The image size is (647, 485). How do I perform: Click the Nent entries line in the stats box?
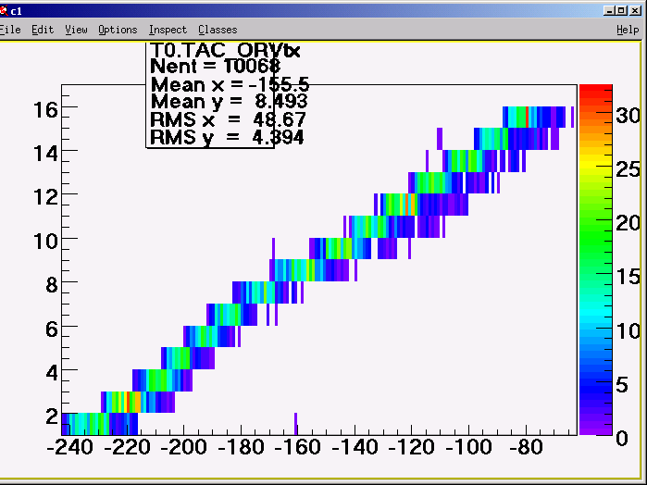pyautogui.click(x=215, y=66)
